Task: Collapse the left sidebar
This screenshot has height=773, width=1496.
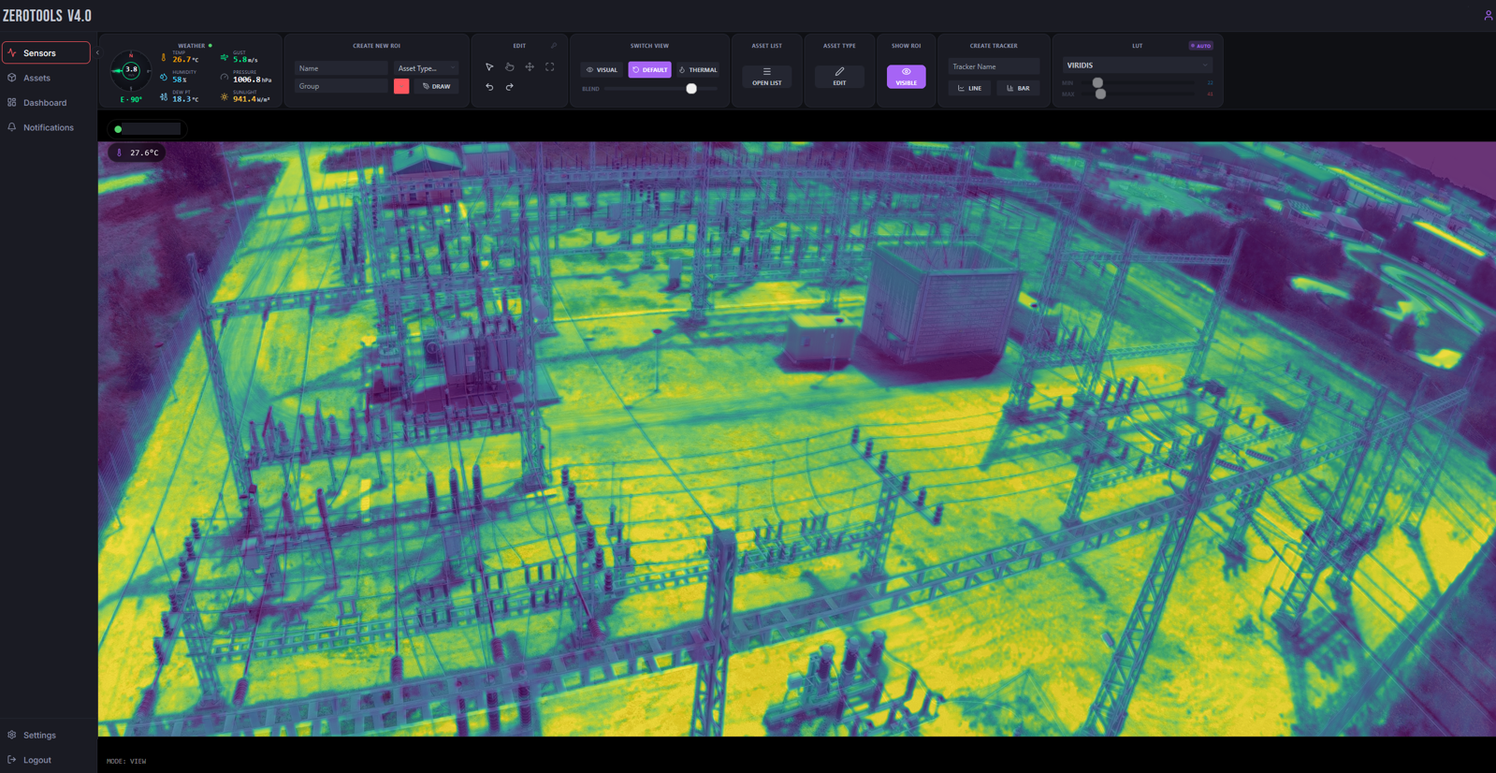Action: point(97,53)
